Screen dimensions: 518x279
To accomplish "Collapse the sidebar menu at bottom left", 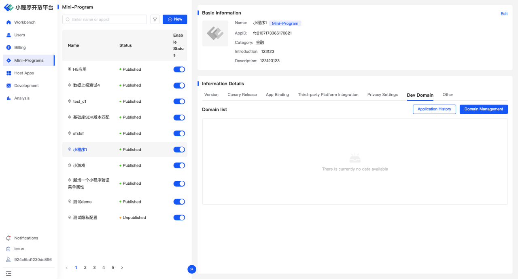I will pos(8,274).
